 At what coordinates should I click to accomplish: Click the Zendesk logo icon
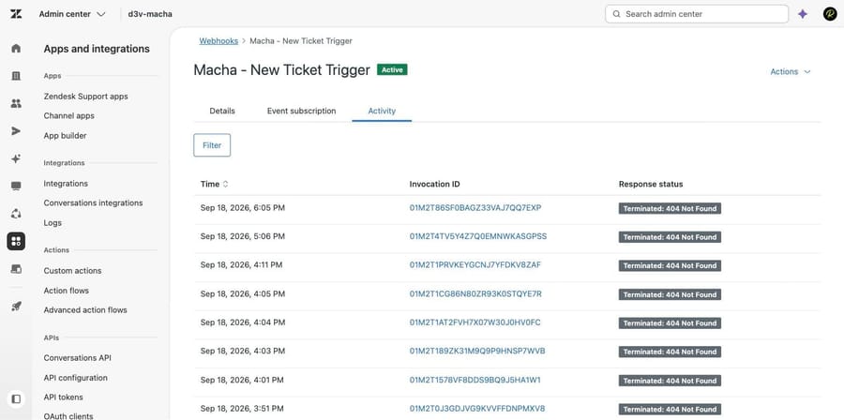(x=16, y=14)
